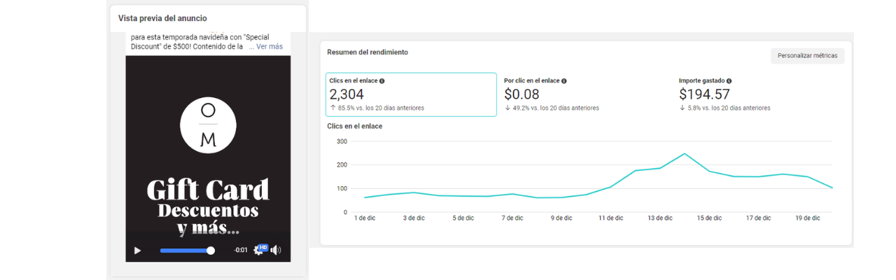Click the "300" y-axis label
Screen dimensions: 896x280
pos(342,141)
